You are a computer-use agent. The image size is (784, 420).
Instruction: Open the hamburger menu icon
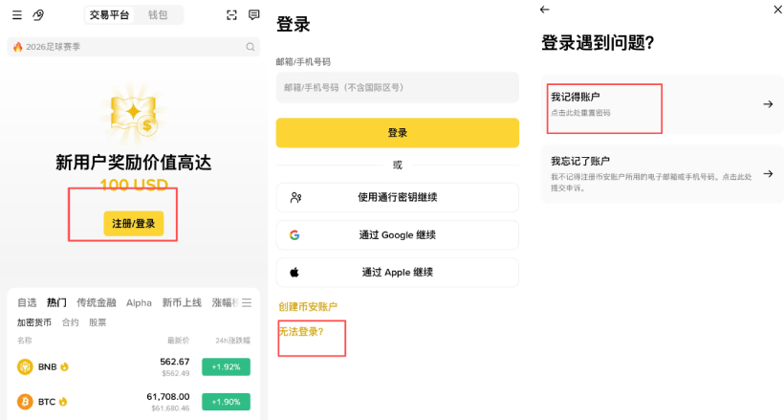coord(17,15)
